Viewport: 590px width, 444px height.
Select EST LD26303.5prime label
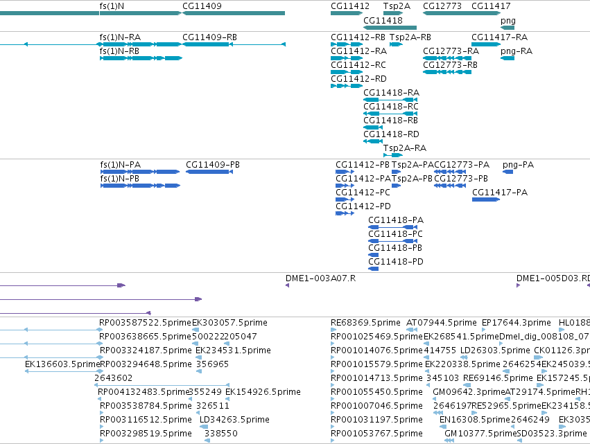[x=495, y=350]
